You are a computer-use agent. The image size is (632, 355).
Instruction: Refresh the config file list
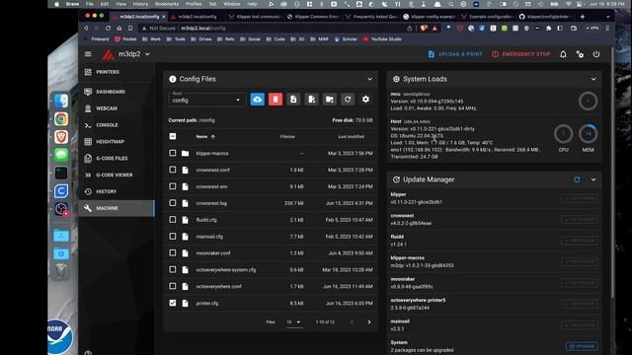point(348,100)
